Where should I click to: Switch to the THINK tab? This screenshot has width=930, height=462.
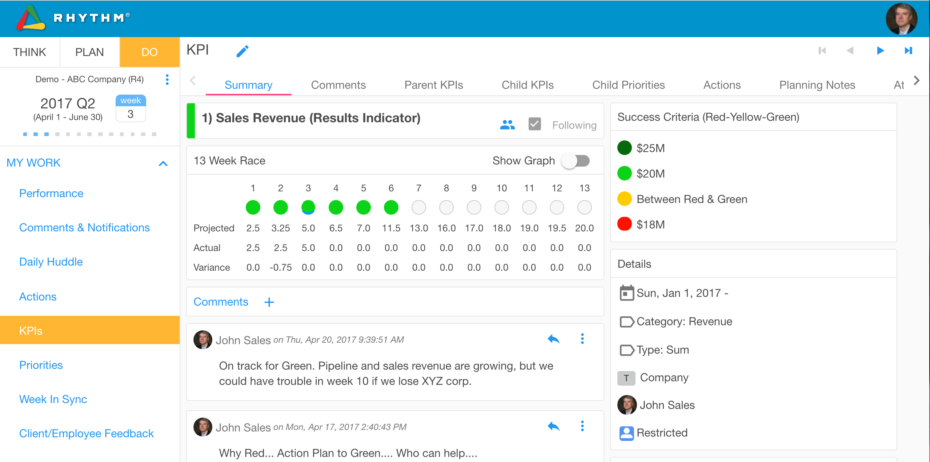pyautogui.click(x=30, y=52)
